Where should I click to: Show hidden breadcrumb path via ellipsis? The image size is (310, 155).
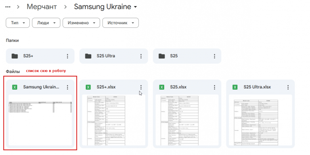point(8,7)
